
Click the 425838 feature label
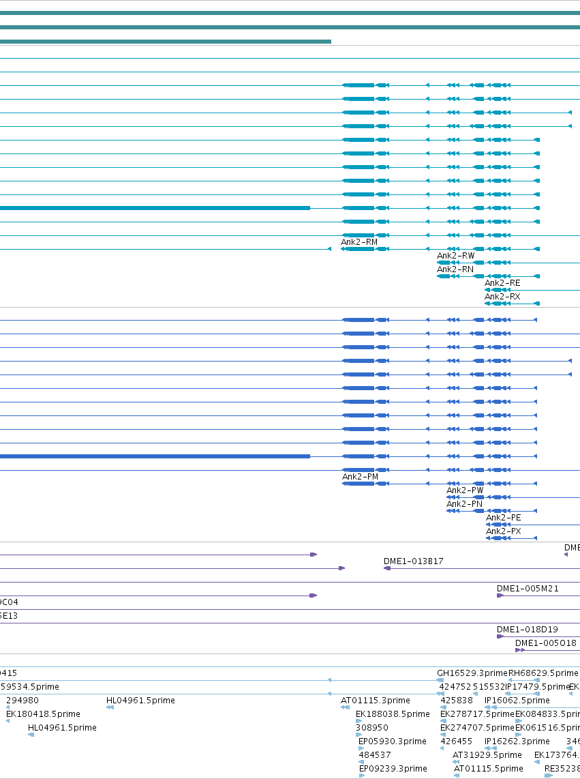(457, 700)
